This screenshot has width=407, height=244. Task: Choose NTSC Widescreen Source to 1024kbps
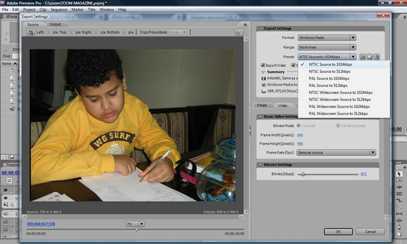(x=340, y=92)
